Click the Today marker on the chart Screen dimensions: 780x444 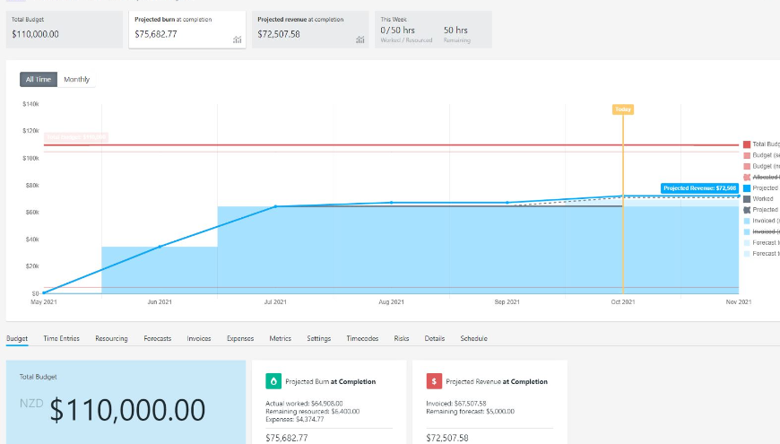(x=622, y=109)
